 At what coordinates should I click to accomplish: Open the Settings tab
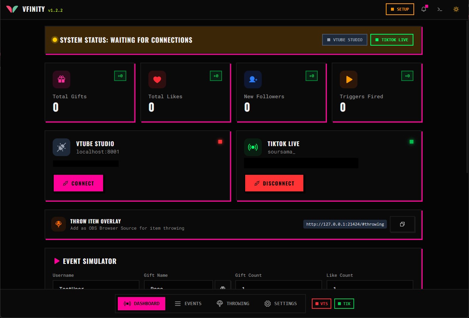281,304
